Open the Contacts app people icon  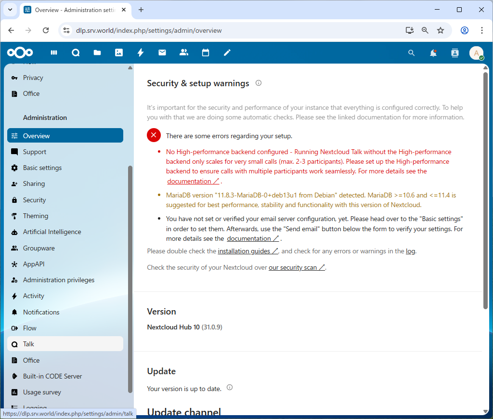tap(183, 53)
